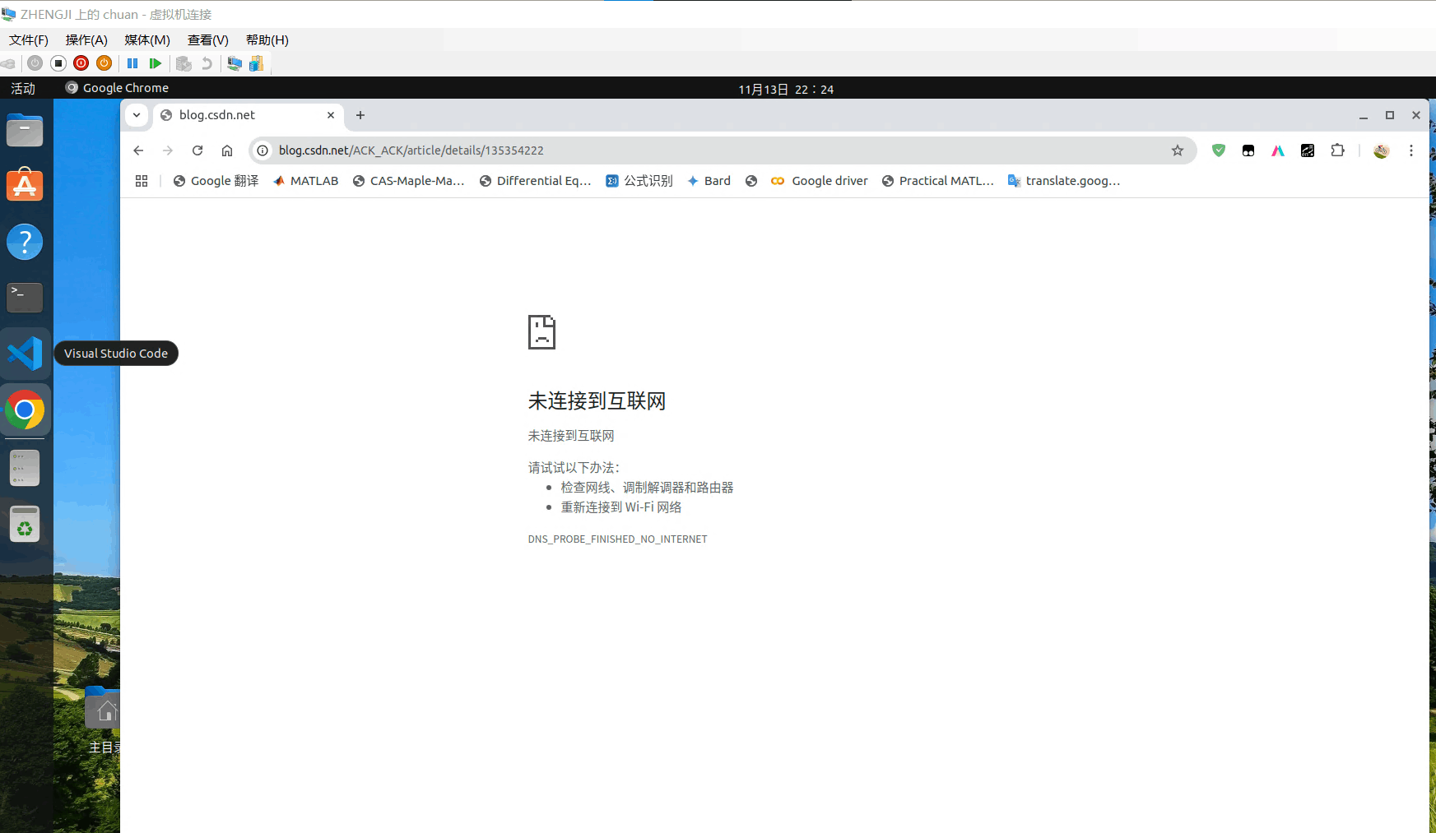Viewport: 1436px width, 833px height.
Task: Toggle enhanced session mode icon
Action: (235, 63)
